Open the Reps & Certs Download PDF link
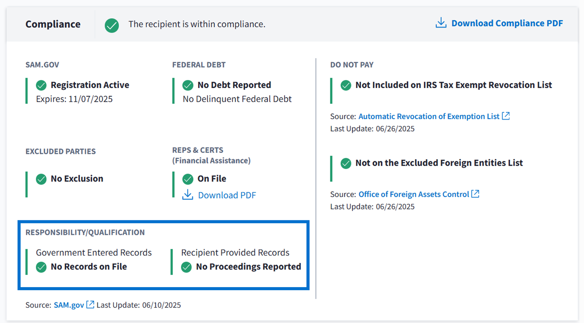This screenshot has height=323, width=584. (227, 195)
